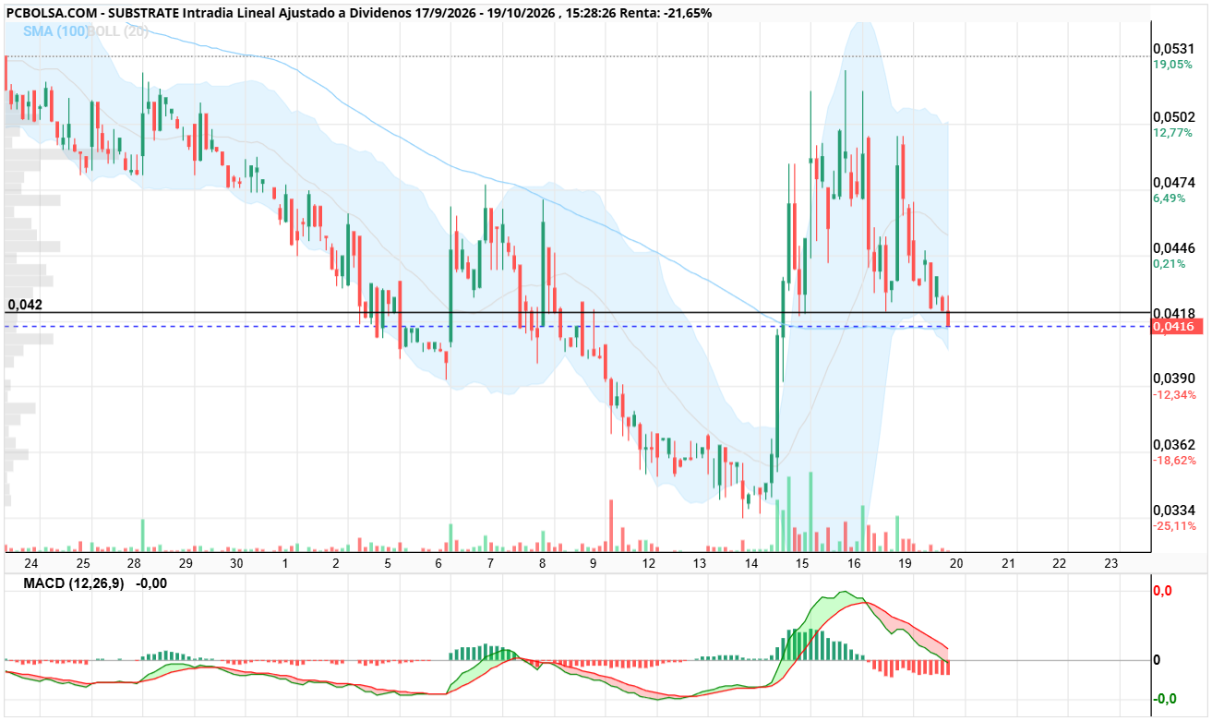Click the -25,11% percentage label

click(1174, 526)
